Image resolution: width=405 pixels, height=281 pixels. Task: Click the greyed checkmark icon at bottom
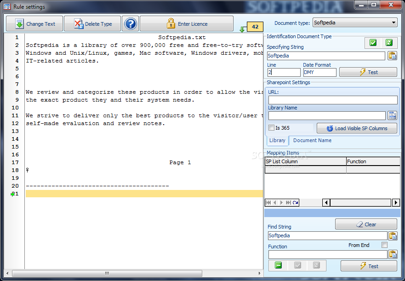click(x=297, y=265)
